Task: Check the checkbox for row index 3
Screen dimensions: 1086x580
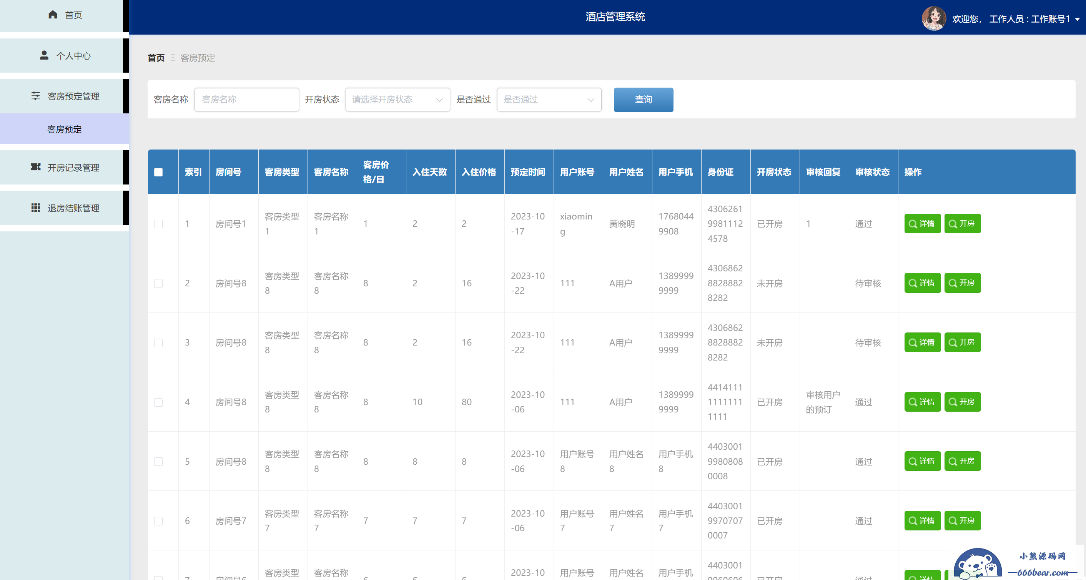Action: (x=158, y=343)
